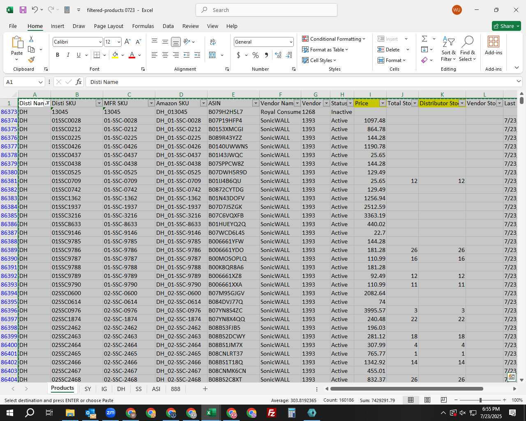The height and width of the screenshot is (421, 526).
Task: Toggle Align Left
Action: tap(155, 55)
